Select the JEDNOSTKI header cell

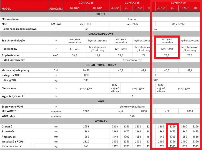pyautogui.click(x=56, y=9)
